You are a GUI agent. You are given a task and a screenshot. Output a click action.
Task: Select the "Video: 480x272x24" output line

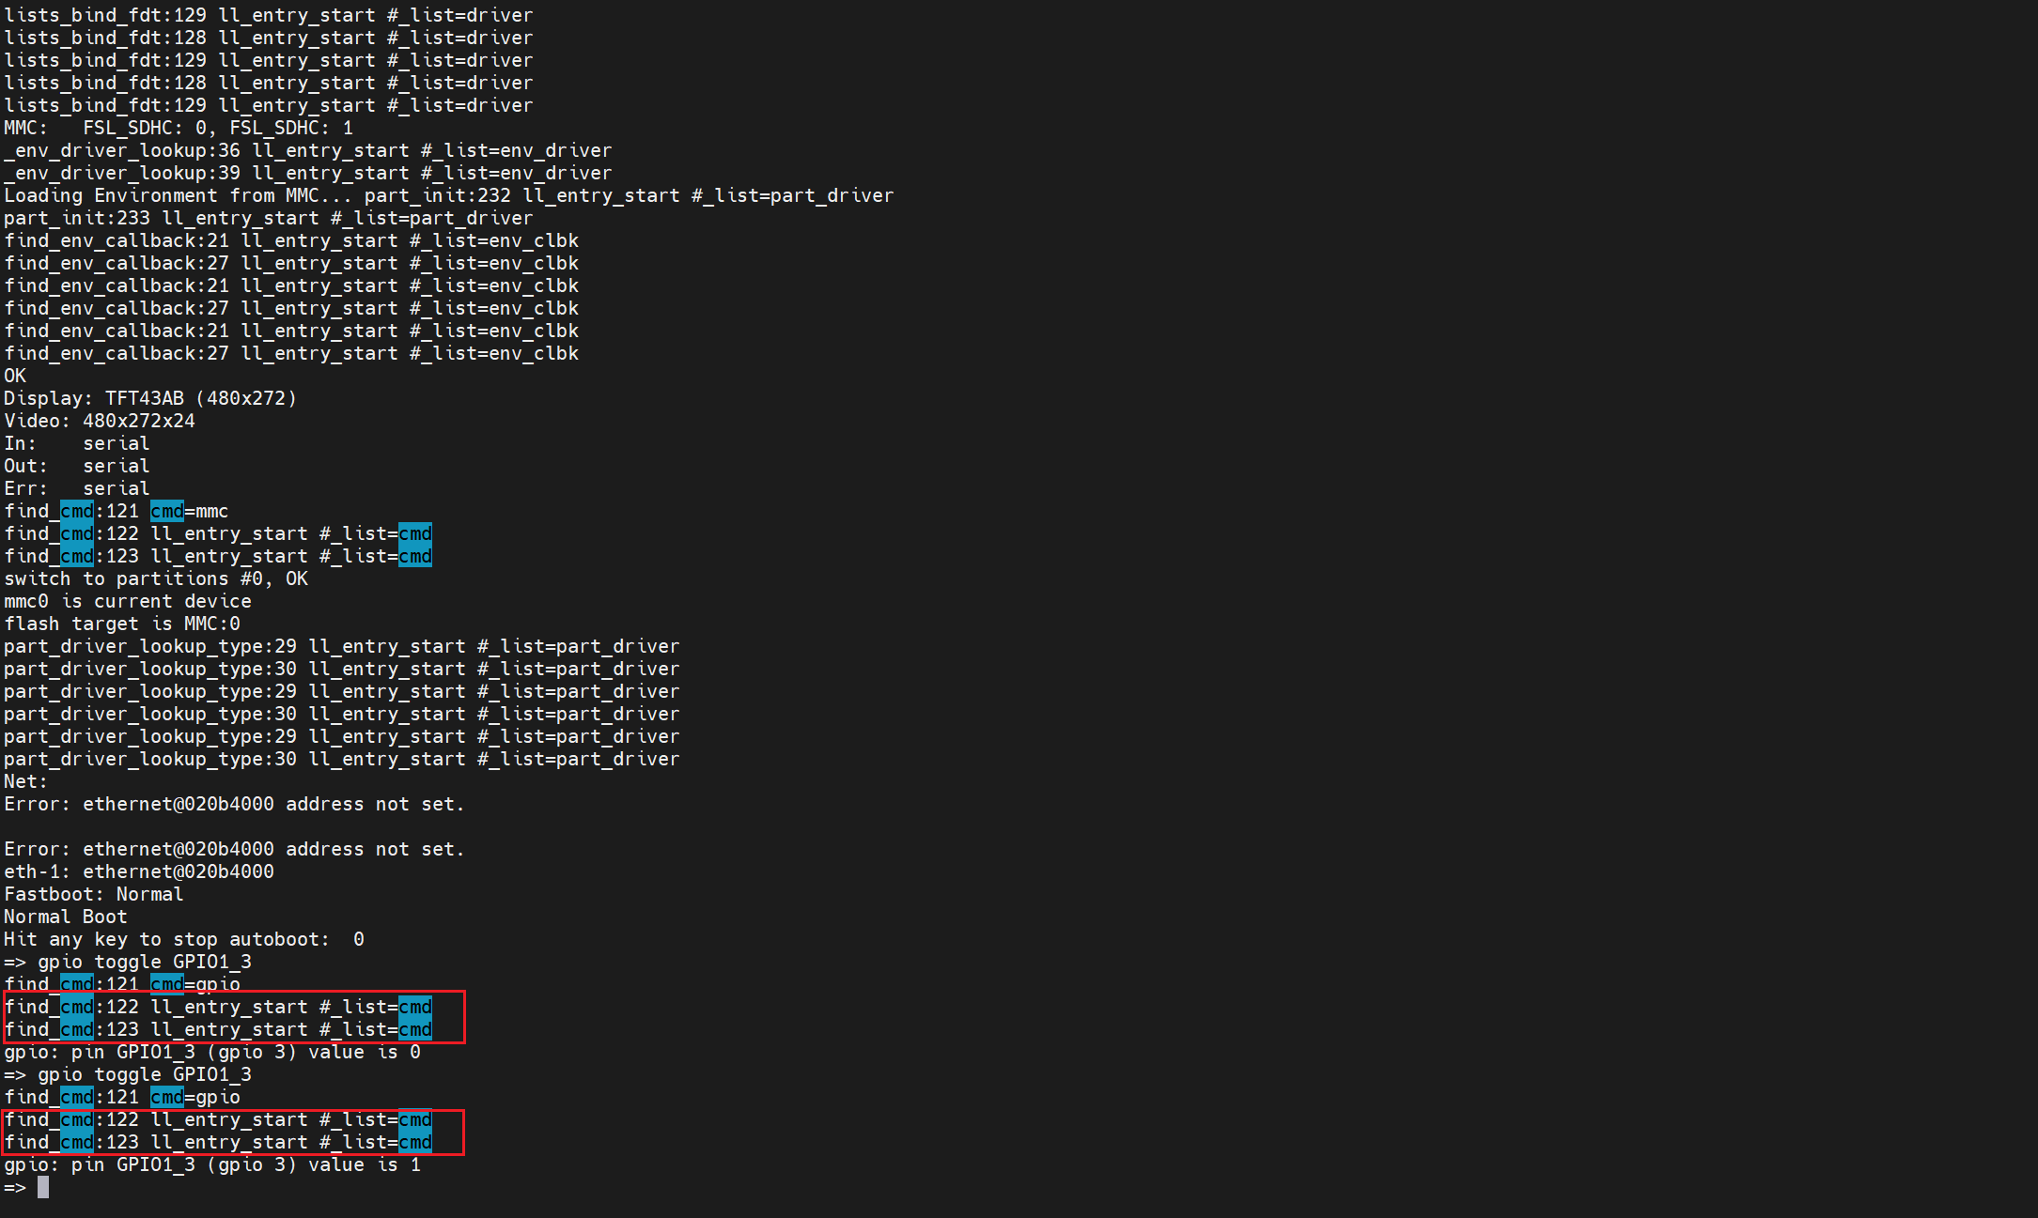(100, 422)
